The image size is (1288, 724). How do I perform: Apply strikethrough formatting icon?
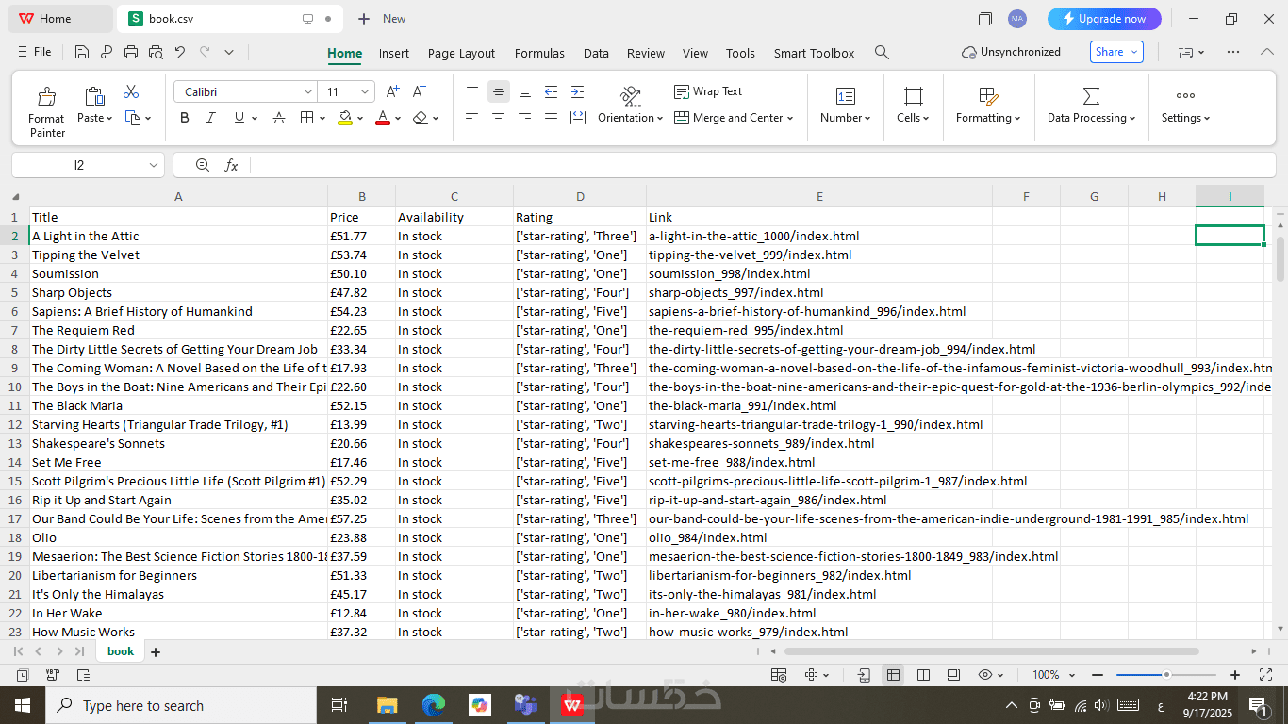pos(279,118)
